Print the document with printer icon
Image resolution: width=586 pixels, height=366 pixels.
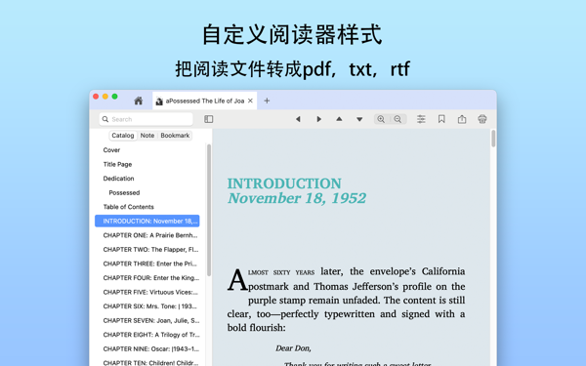pyautogui.click(x=482, y=119)
